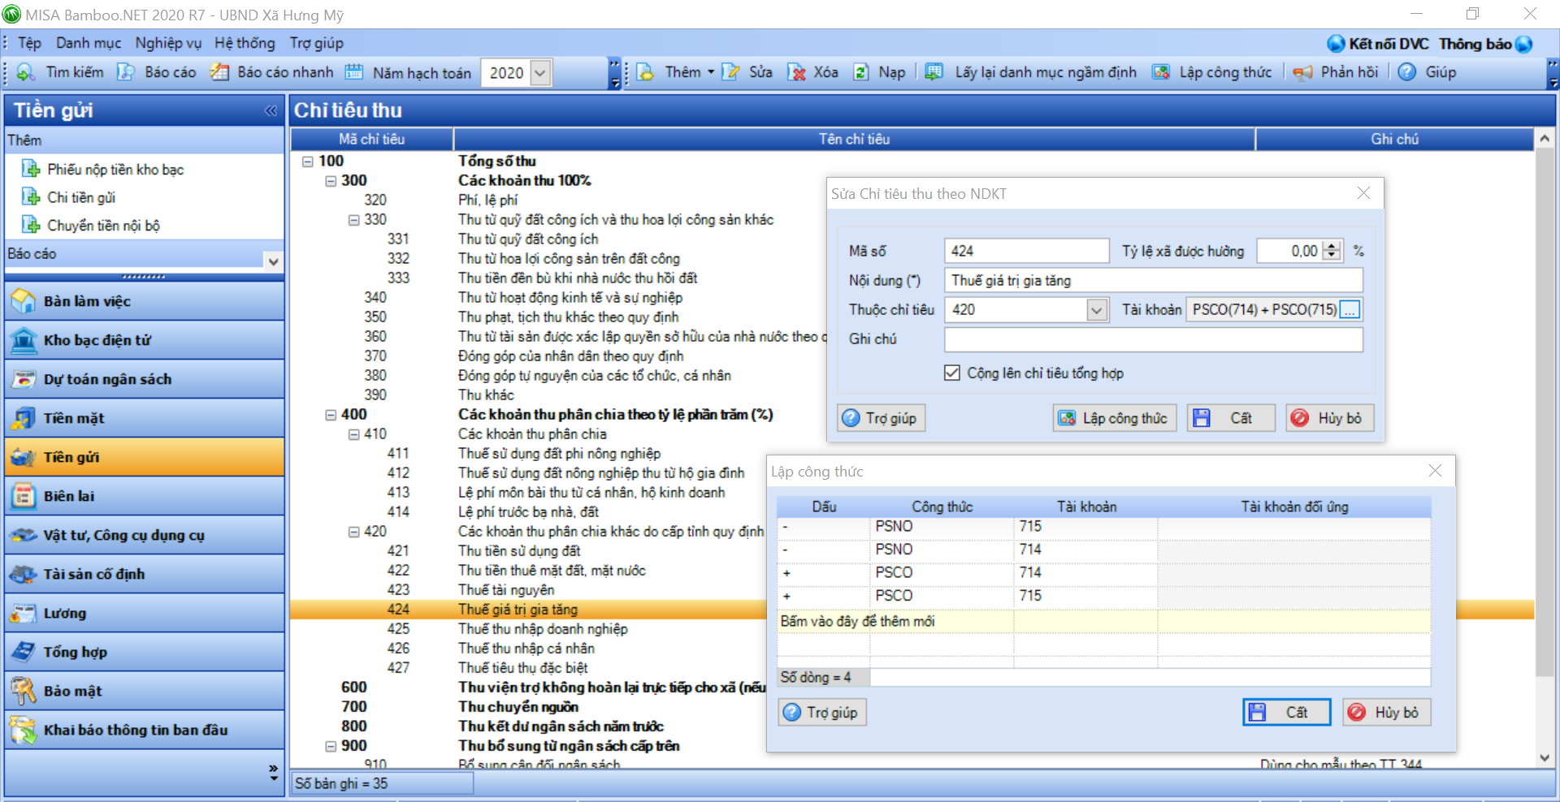Add new Phiếu nộp tiền kho bạc

[x=115, y=170]
